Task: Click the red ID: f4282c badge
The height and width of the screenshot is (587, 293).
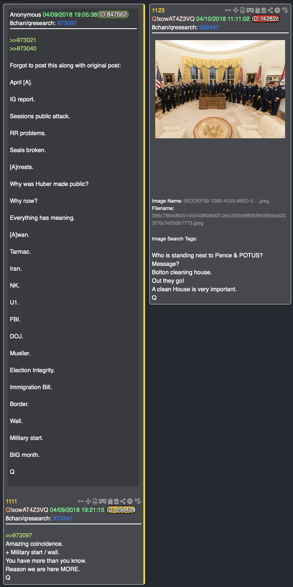Action: (265, 19)
